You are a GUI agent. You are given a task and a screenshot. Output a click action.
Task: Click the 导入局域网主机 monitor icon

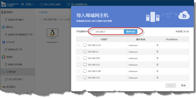(69, 4)
